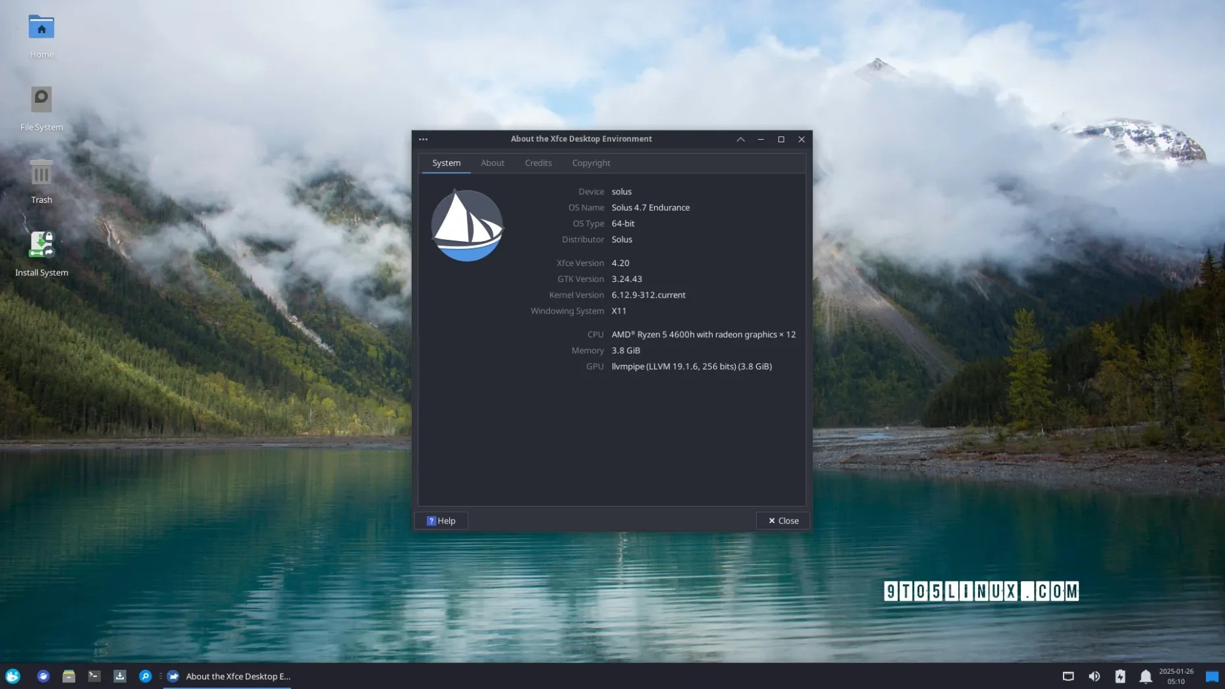Open the window menu via titlebar dots
This screenshot has width=1225, height=689.
[423, 139]
